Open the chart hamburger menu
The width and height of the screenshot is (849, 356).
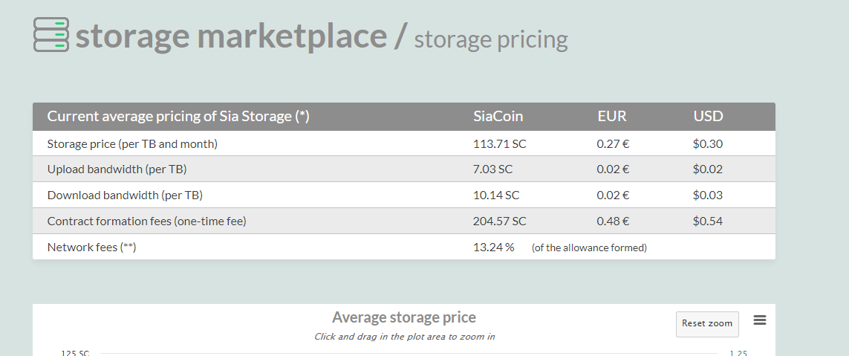tap(759, 320)
